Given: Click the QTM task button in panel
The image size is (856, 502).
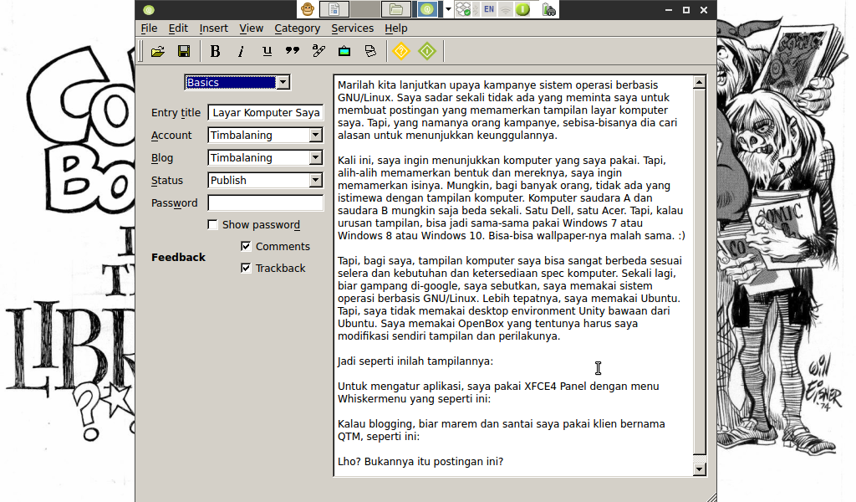Looking at the screenshot, I should click(427, 9).
